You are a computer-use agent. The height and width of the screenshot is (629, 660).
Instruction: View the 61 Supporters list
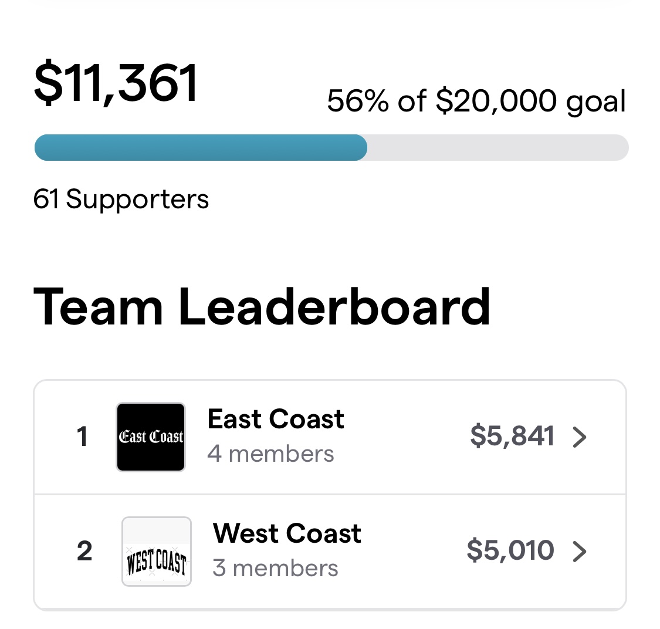(x=121, y=199)
